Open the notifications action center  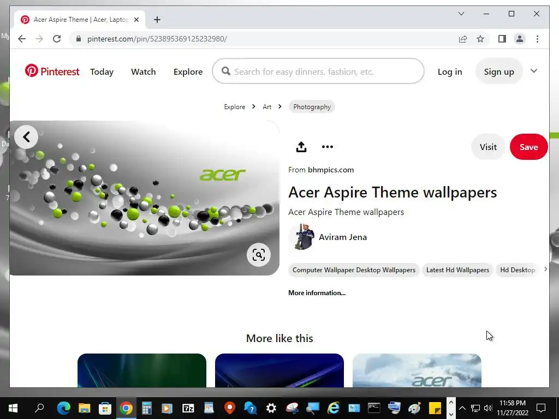pyautogui.click(x=541, y=408)
